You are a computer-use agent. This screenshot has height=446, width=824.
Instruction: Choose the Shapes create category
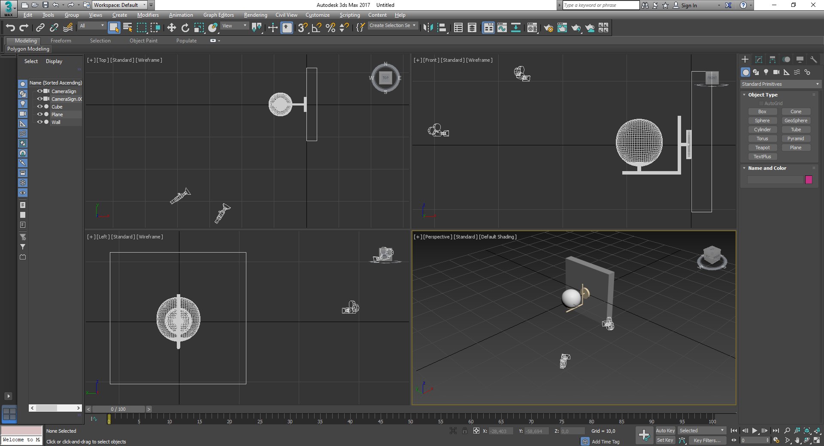[x=756, y=72]
